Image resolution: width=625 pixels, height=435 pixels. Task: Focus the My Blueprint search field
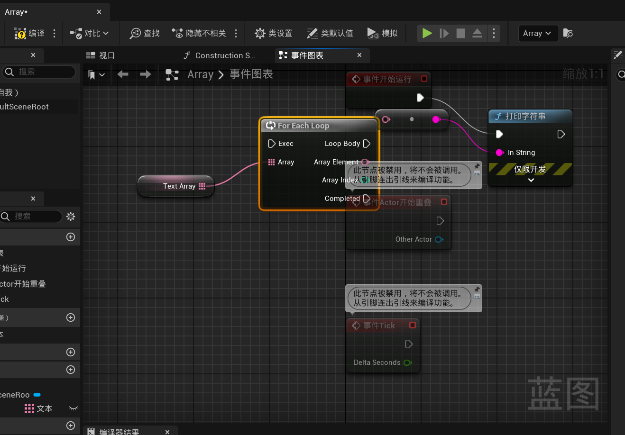click(x=31, y=217)
